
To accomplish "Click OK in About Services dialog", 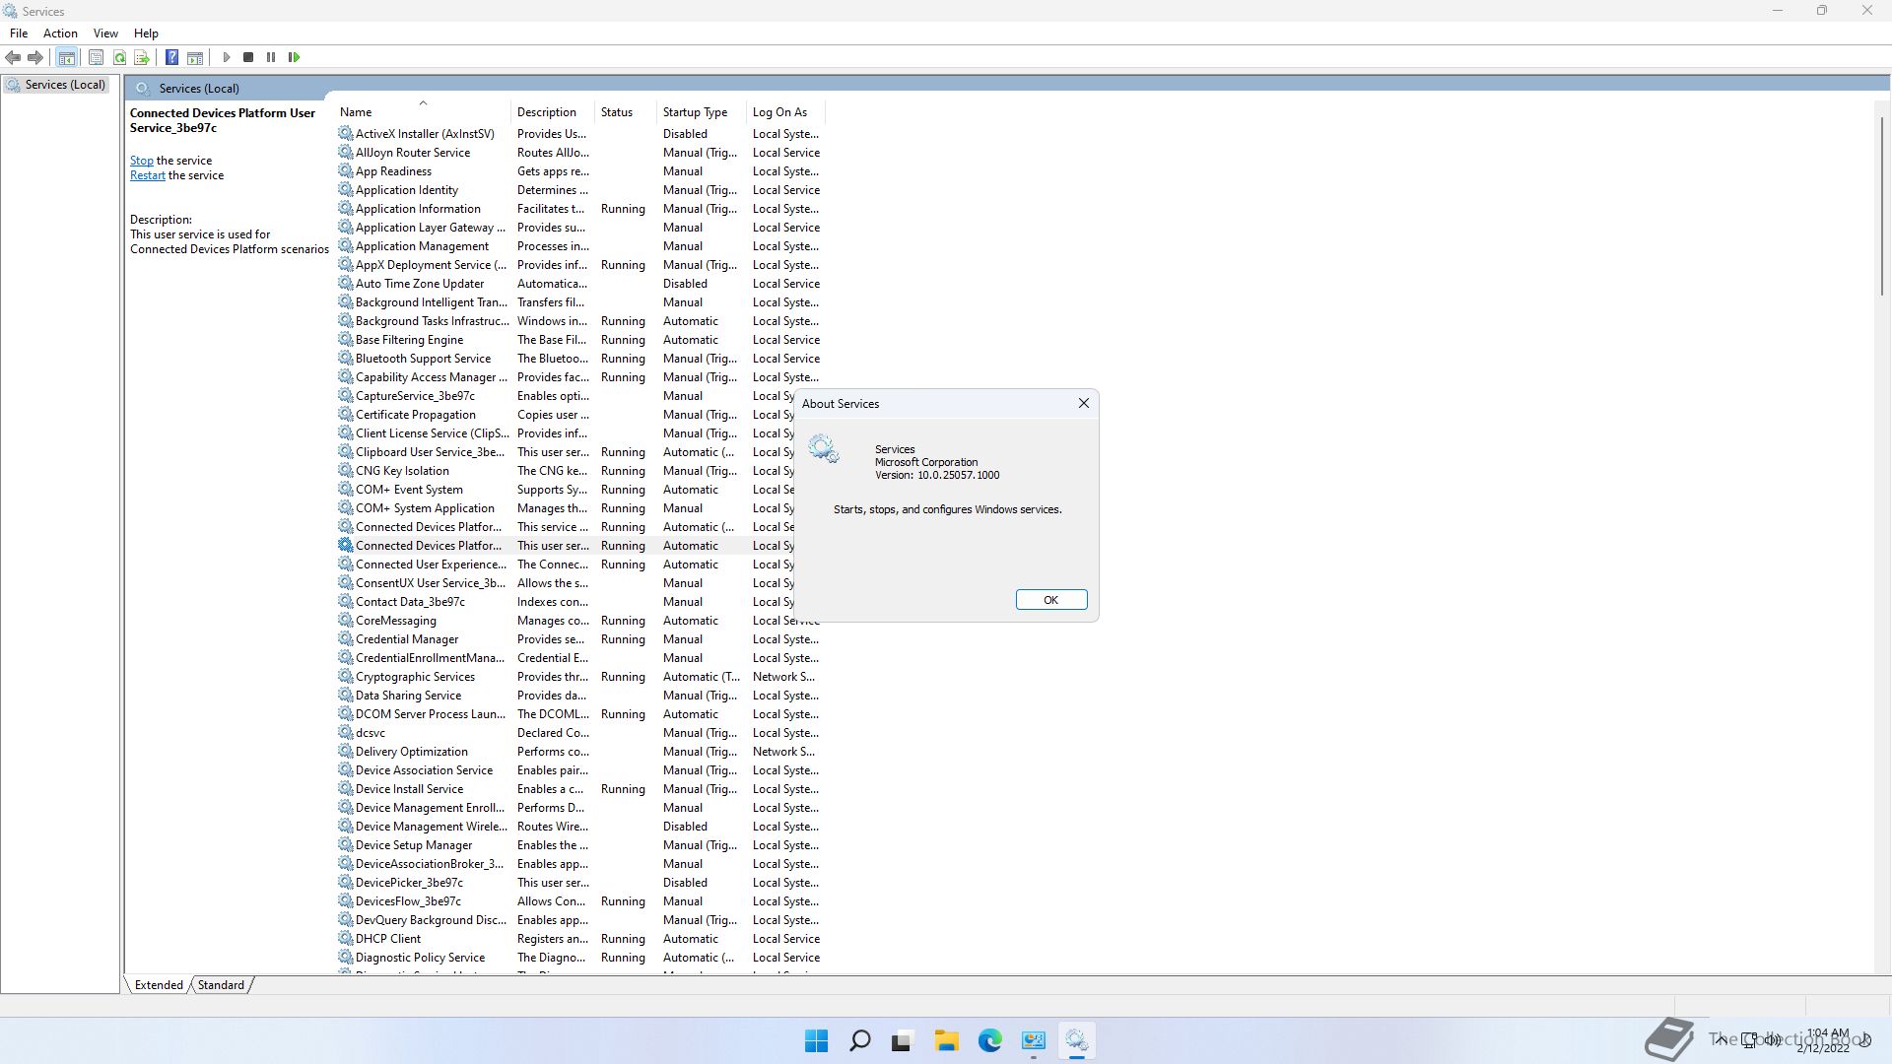I will [x=1050, y=600].
